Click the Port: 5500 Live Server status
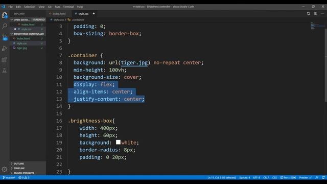 coord(288,177)
